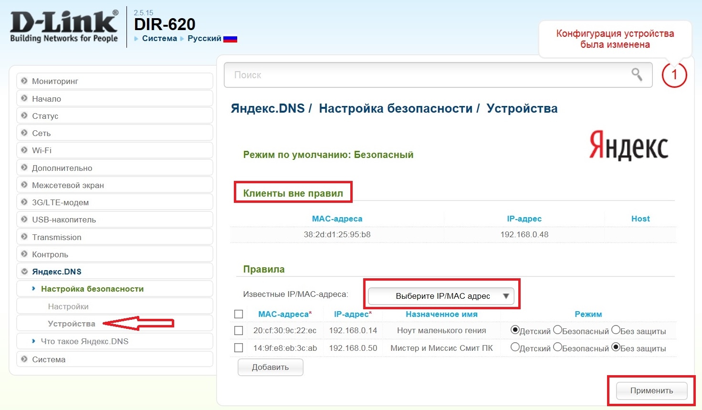Open the Настройки submenu item

tap(68, 306)
